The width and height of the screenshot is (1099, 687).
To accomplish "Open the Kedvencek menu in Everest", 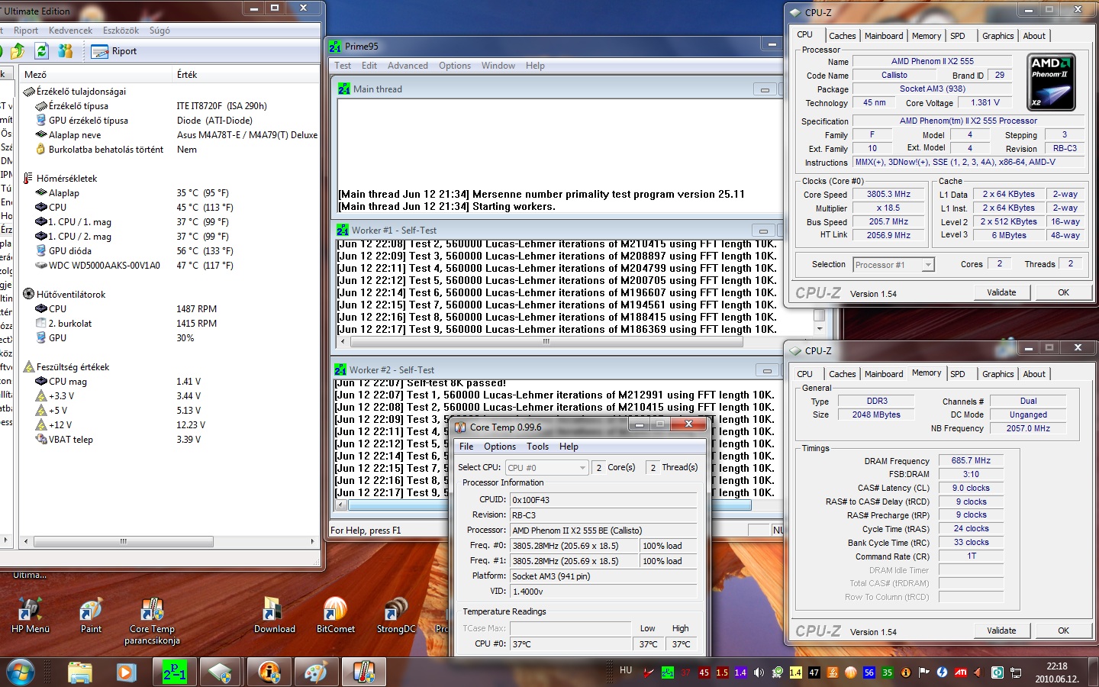I will click(70, 31).
